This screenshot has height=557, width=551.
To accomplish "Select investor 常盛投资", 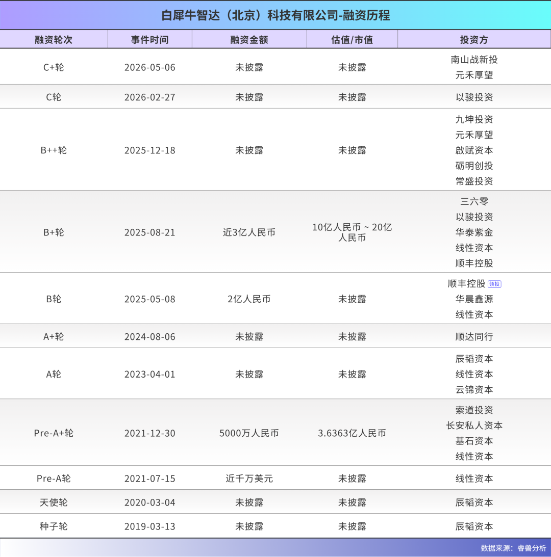I will pyautogui.click(x=474, y=181).
